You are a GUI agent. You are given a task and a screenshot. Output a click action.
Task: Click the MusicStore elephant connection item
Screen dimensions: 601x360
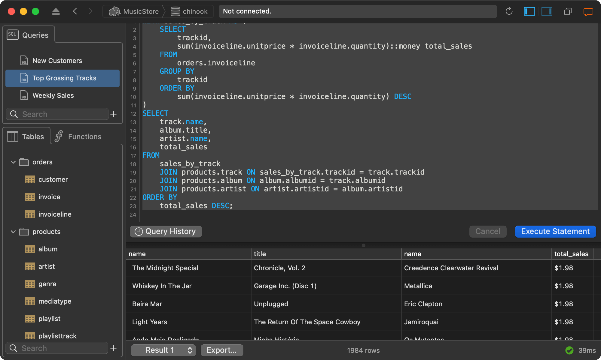click(x=134, y=11)
